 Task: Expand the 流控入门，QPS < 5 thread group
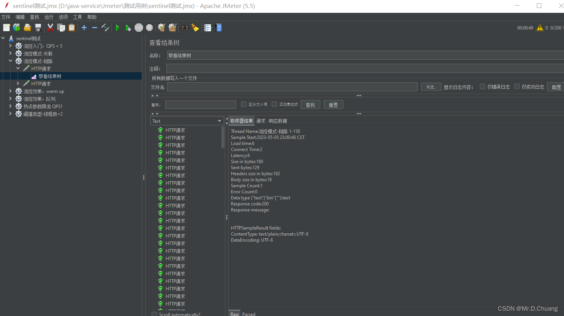click(x=11, y=46)
